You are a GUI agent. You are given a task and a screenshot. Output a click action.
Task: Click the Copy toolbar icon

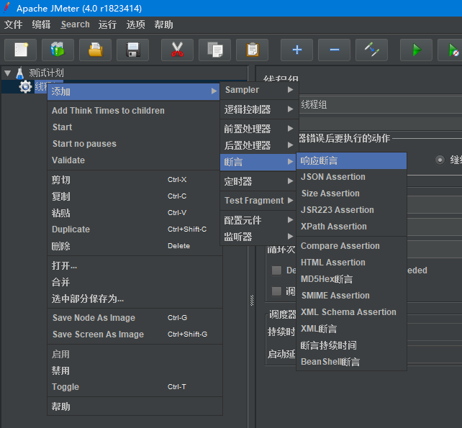(214, 50)
